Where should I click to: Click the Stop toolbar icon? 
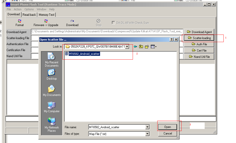click(x=99, y=23)
